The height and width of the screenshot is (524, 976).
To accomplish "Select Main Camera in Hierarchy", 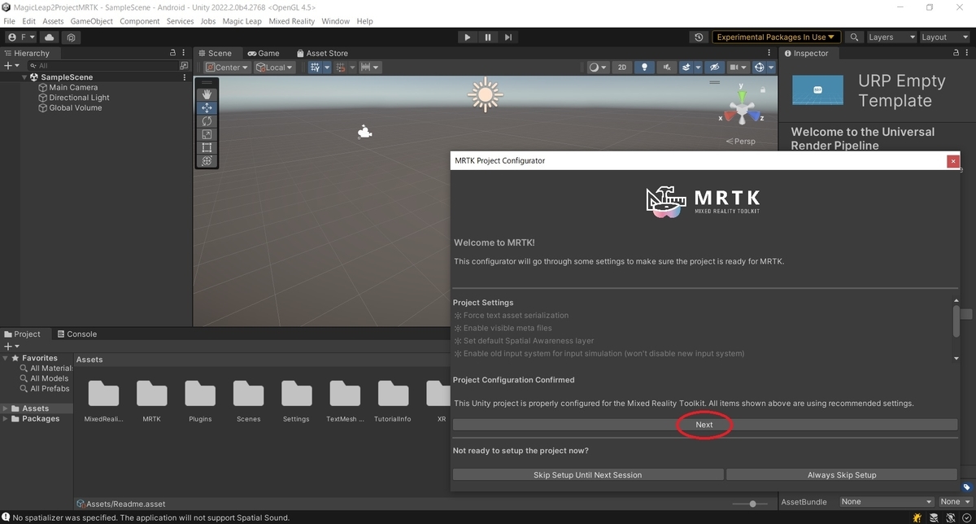I will pos(73,87).
